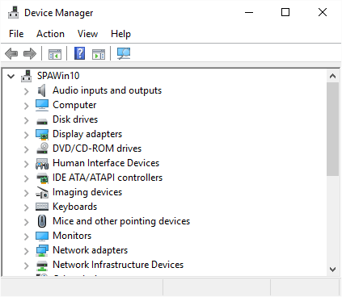Click the vertical scrollbar thumb
This screenshot has width=342, height=297.
click(332, 129)
